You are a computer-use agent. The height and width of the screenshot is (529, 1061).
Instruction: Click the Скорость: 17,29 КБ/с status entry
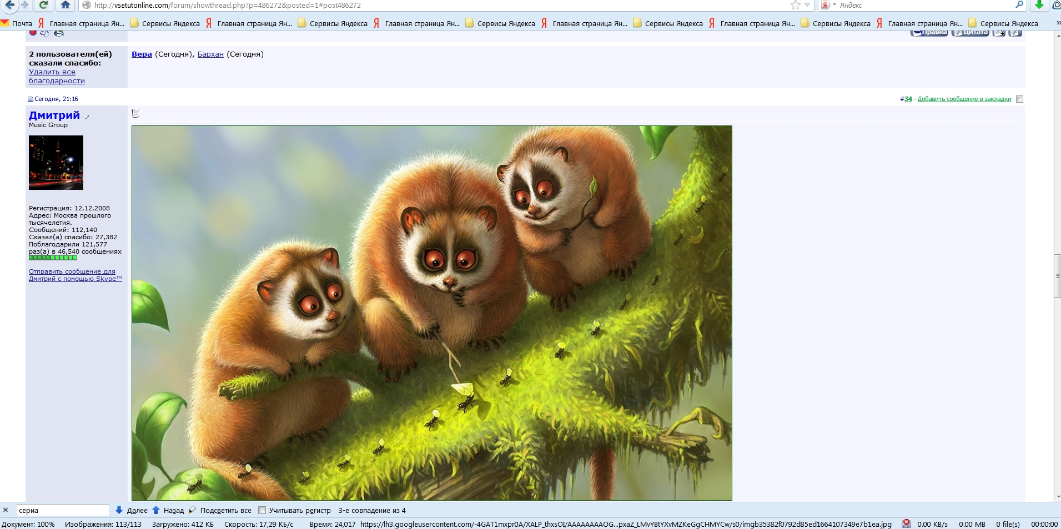click(259, 524)
